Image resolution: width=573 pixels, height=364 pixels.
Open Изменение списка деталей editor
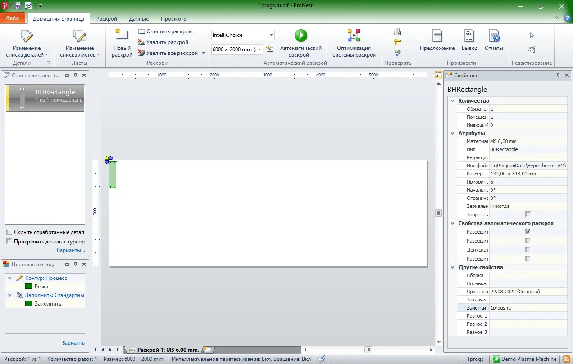27,44
